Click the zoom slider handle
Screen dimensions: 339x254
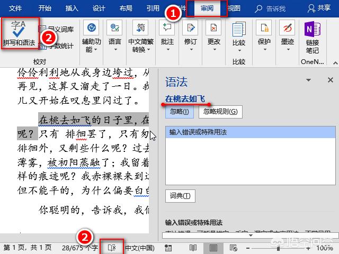279,248
